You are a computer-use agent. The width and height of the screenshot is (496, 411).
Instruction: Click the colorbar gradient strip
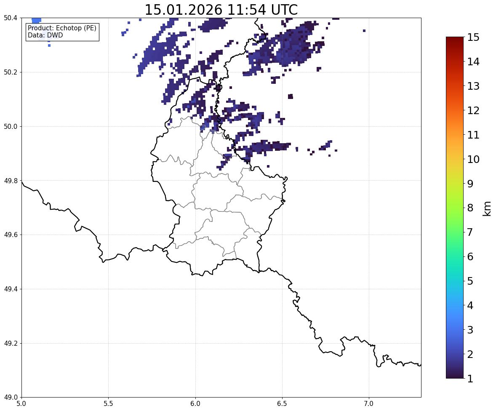click(455, 208)
